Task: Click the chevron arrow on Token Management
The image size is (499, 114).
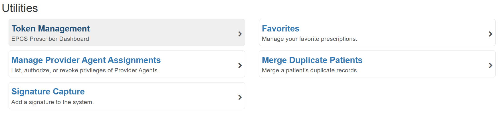Action: 240,34
